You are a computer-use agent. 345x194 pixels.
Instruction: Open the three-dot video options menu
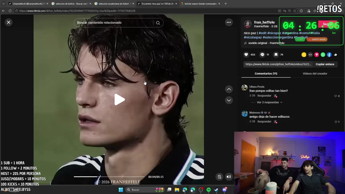[x=229, y=22]
